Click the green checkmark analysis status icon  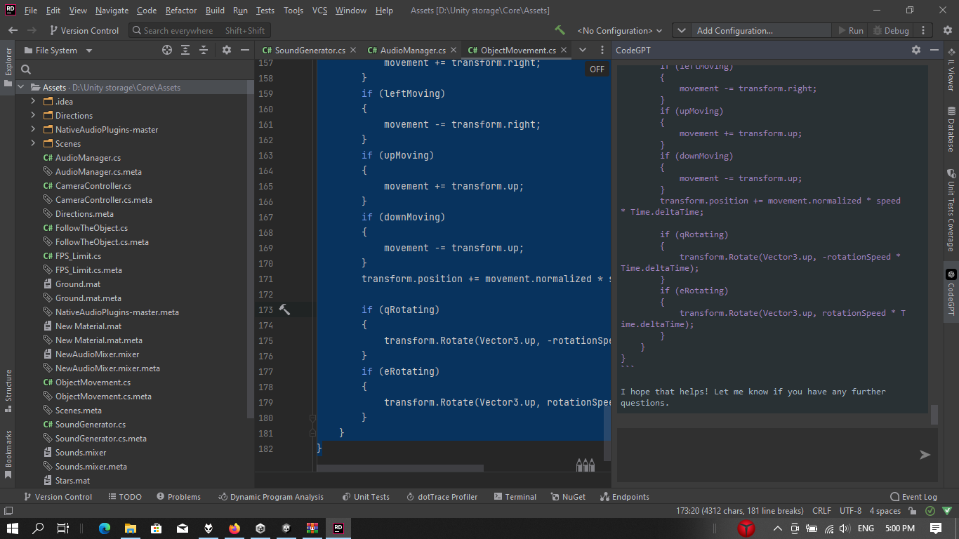click(x=930, y=511)
